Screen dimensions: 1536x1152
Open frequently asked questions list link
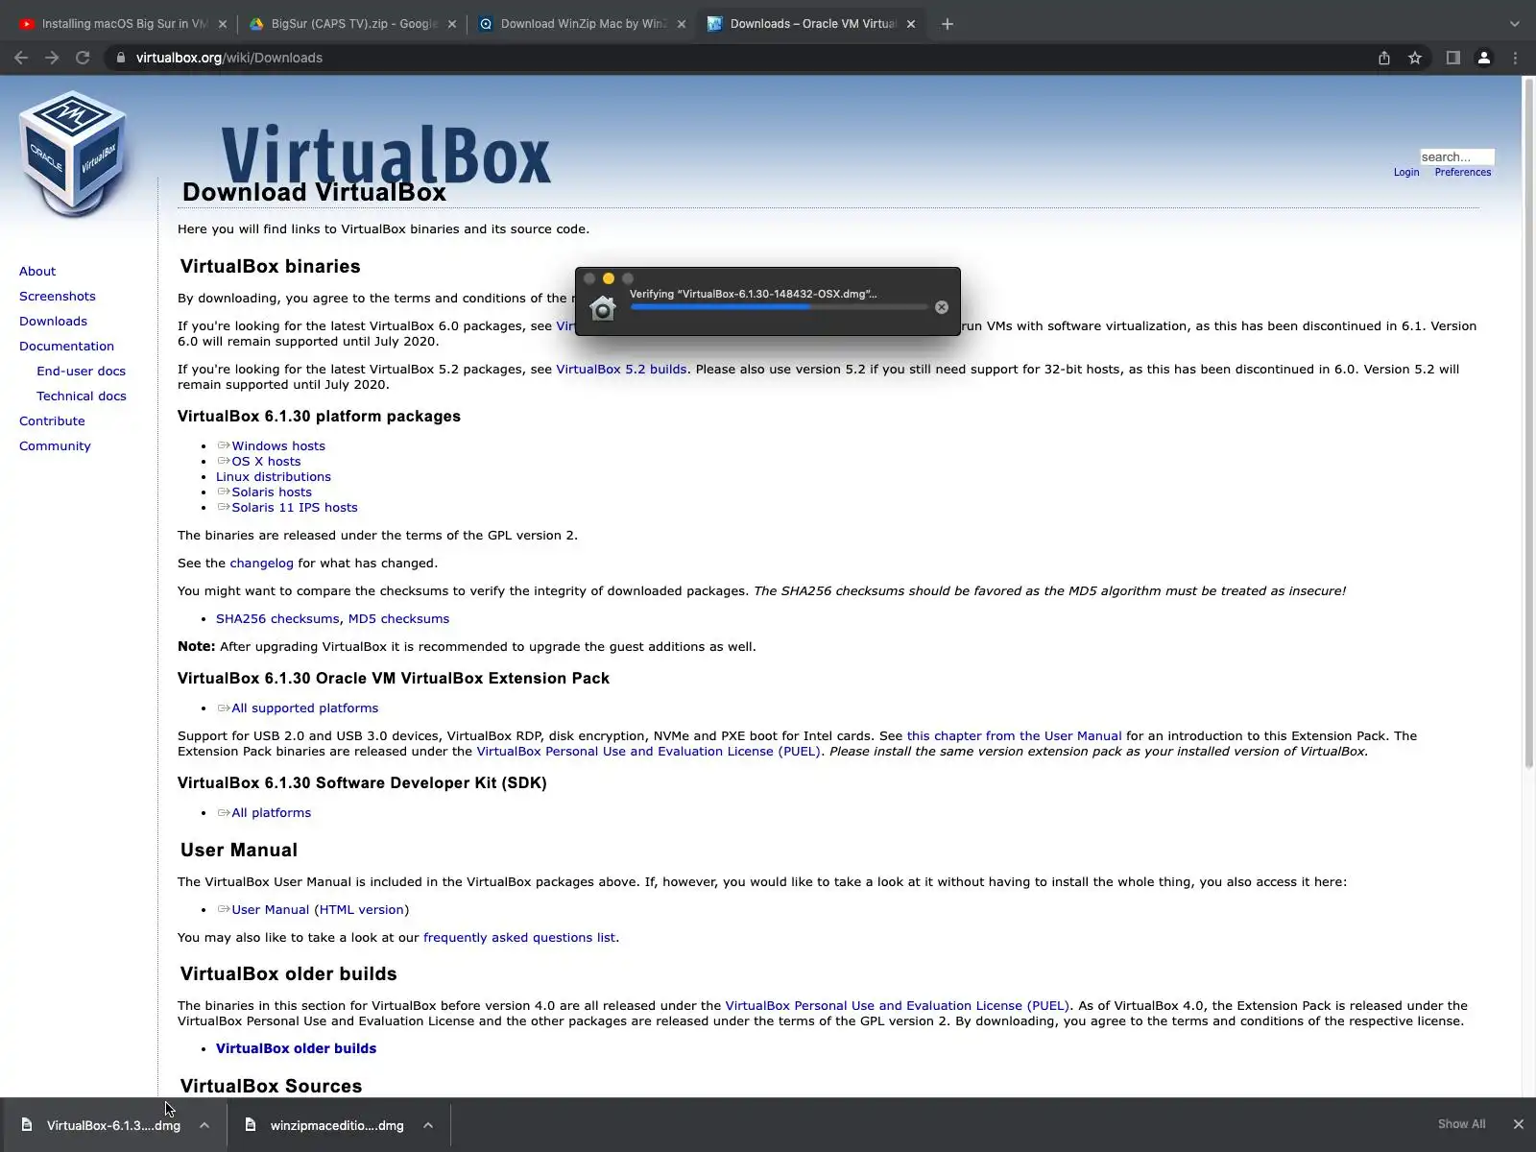coord(519,938)
